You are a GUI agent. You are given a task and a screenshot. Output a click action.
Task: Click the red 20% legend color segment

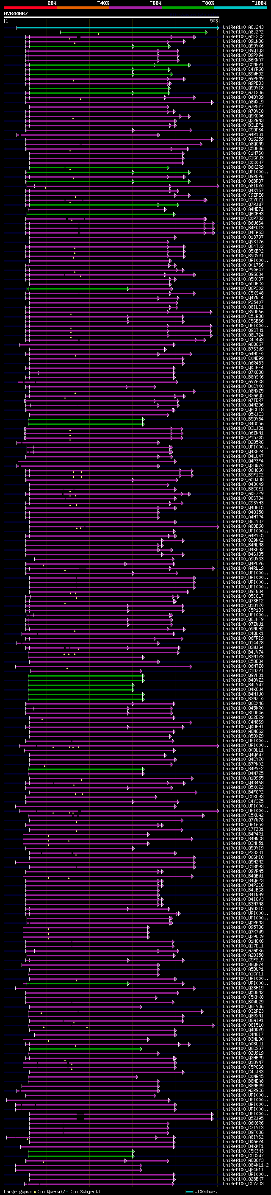(x=30, y=8)
